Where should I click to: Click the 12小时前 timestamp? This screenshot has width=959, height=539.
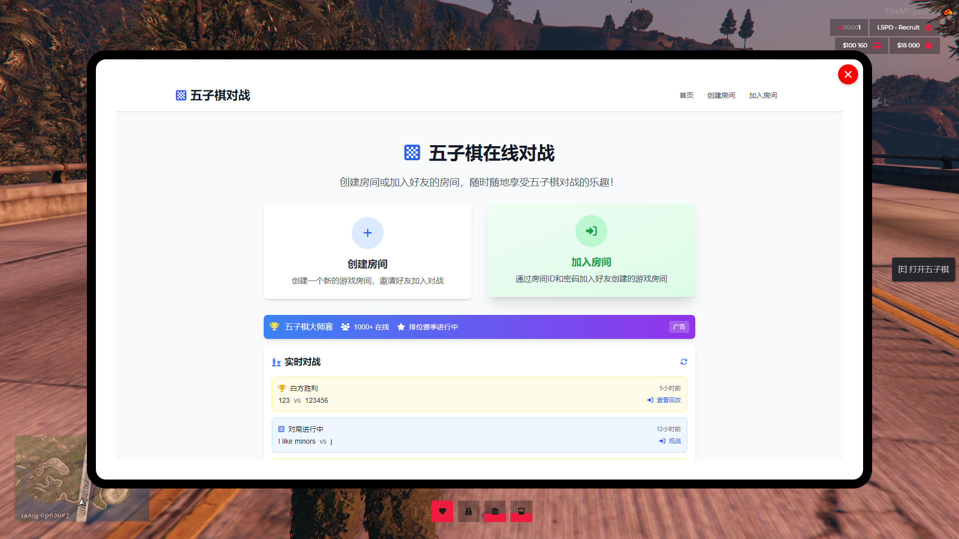668,429
